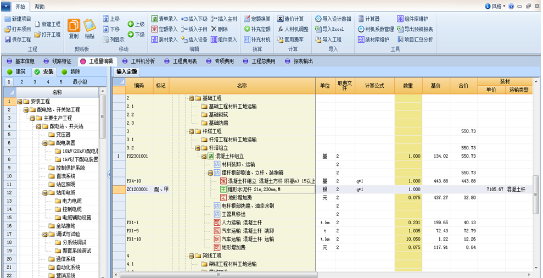Collapse the 配电装置 tree node
Viewport: 543px width, 278px height.
pyautogui.click(x=45, y=143)
